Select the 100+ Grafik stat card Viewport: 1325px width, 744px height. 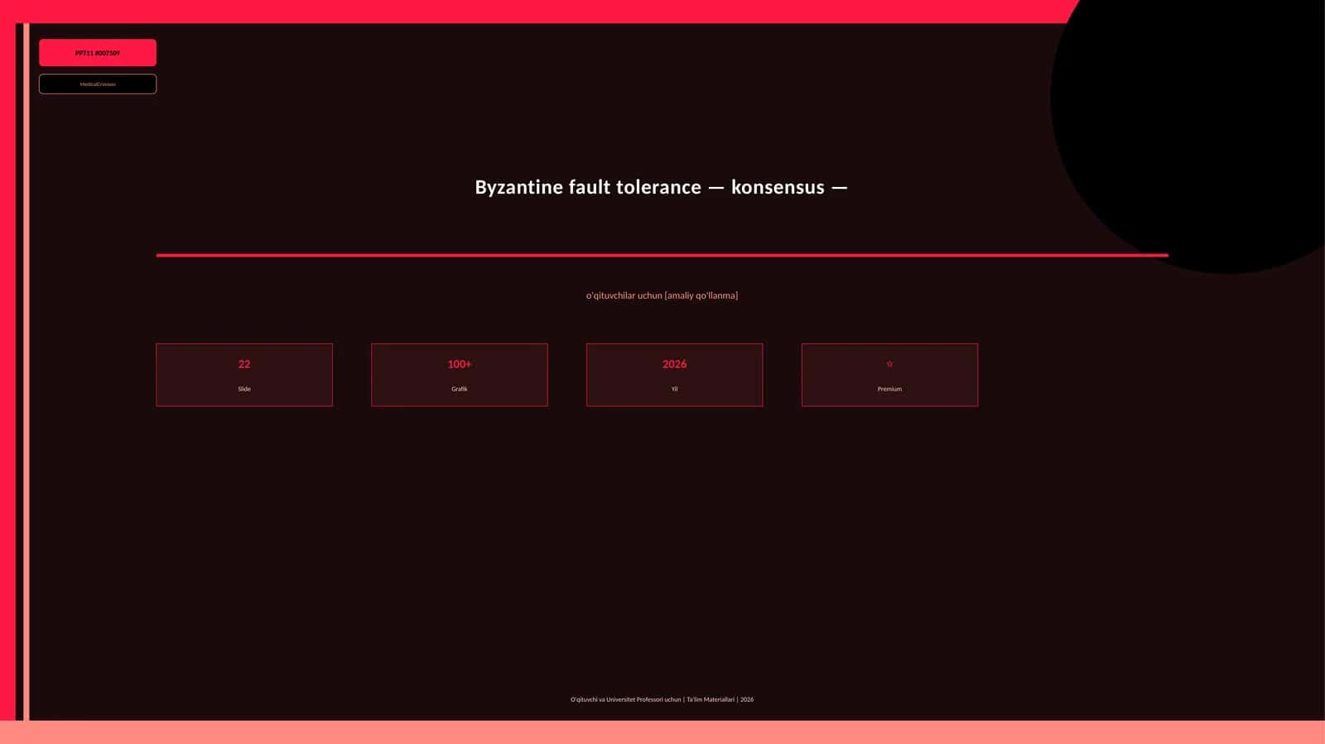(460, 375)
